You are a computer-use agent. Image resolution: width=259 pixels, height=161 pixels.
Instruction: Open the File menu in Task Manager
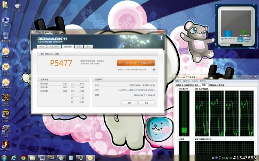click(178, 81)
